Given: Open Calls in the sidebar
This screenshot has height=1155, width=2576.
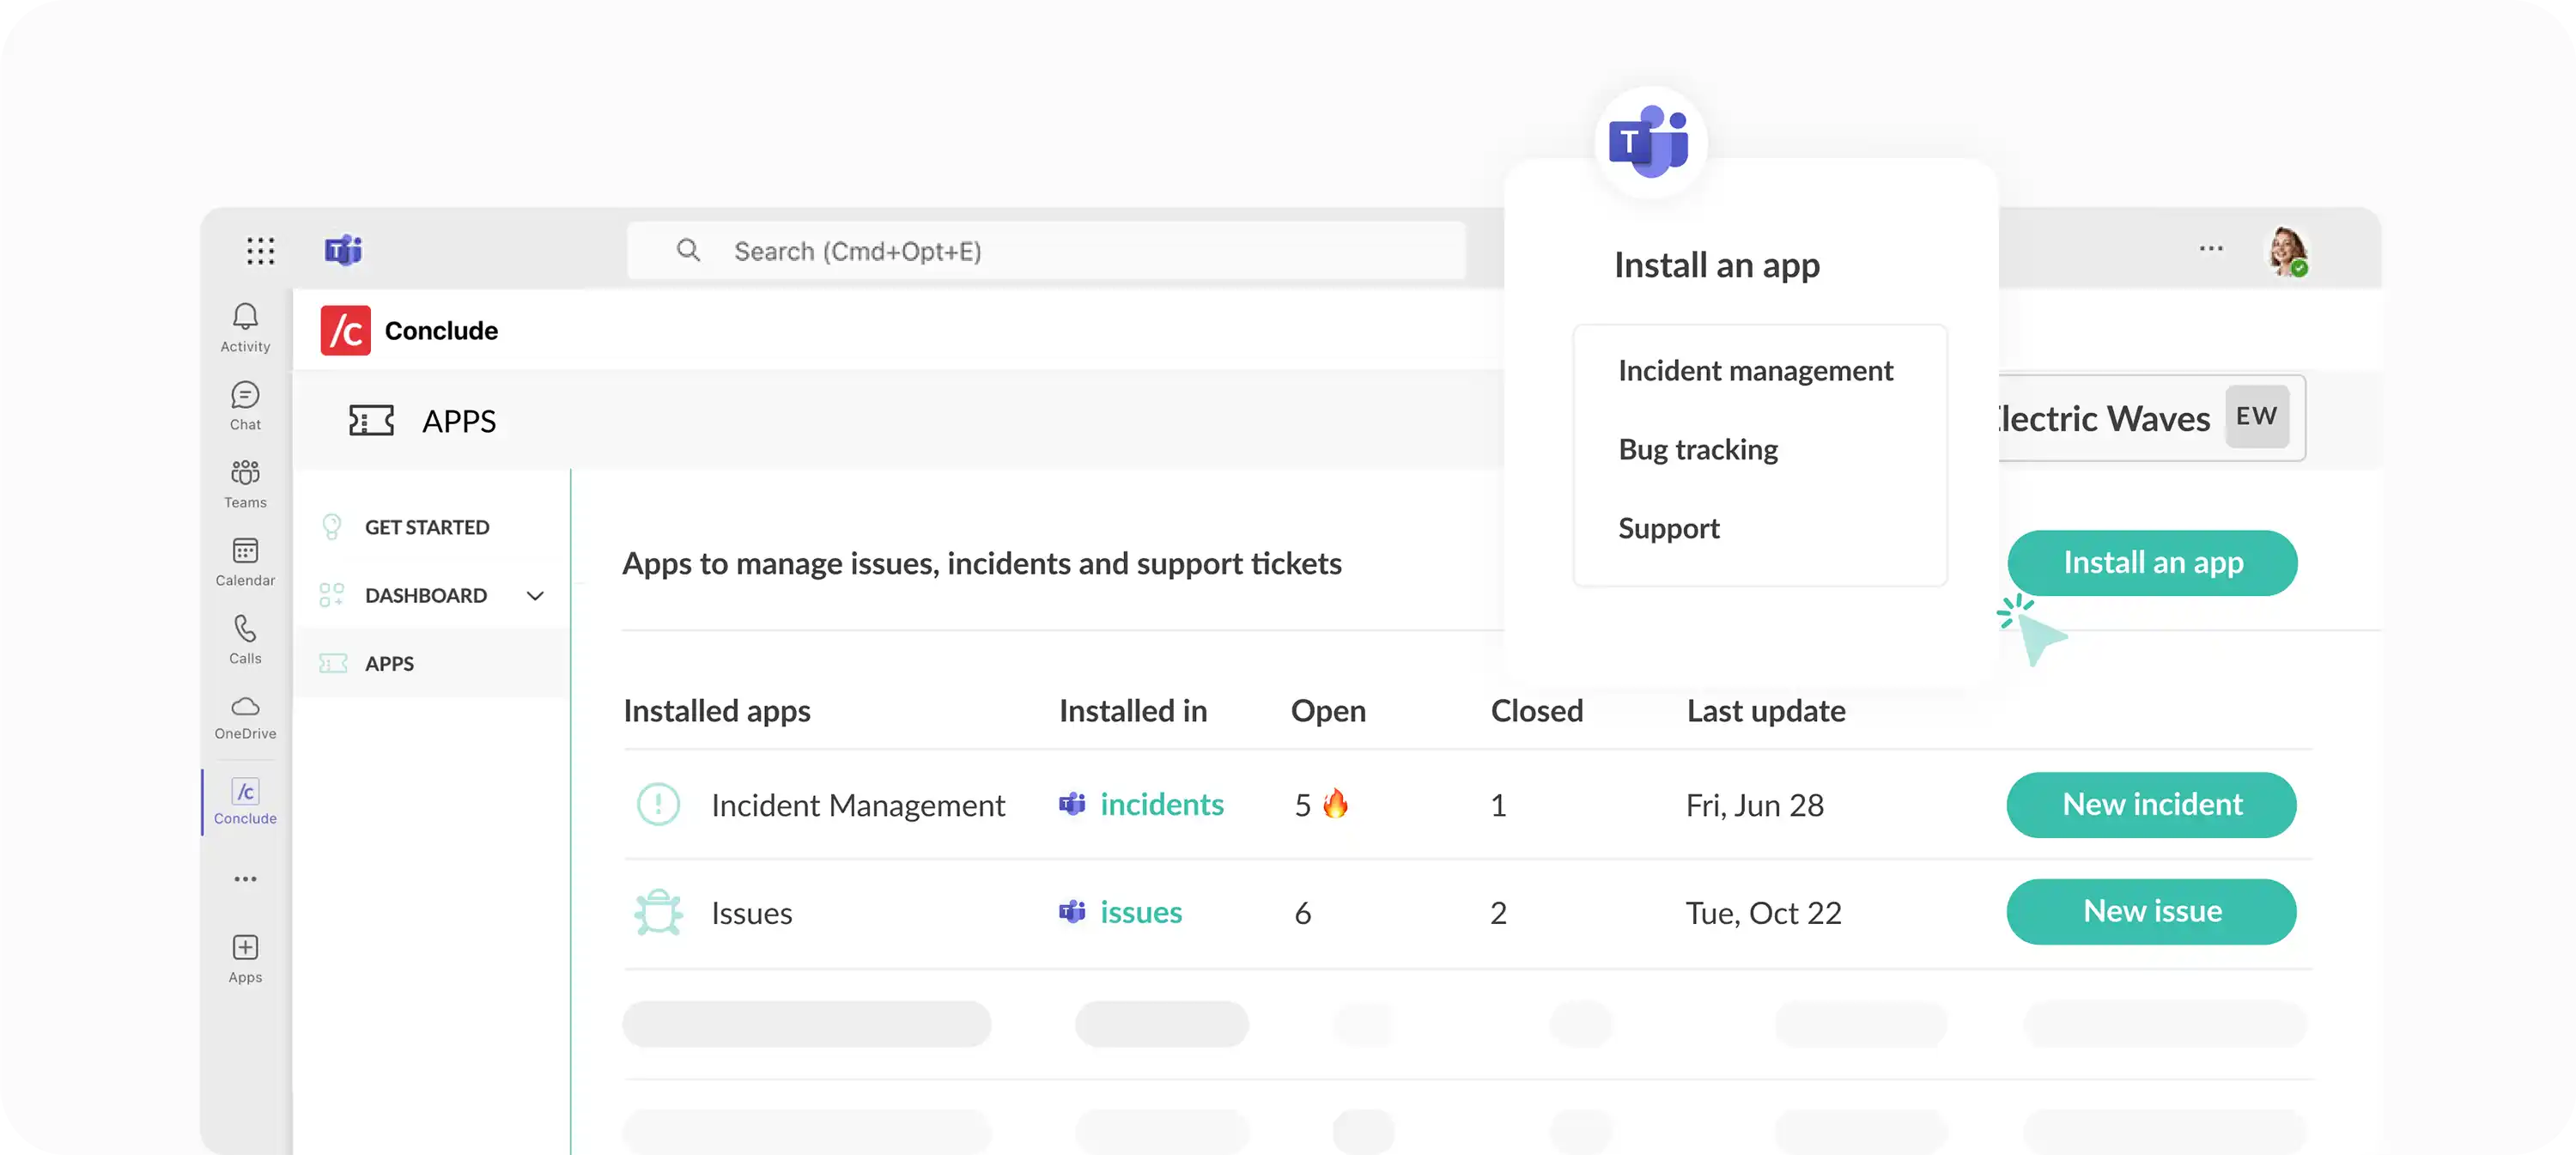Looking at the screenshot, I should tap(245, 640).
